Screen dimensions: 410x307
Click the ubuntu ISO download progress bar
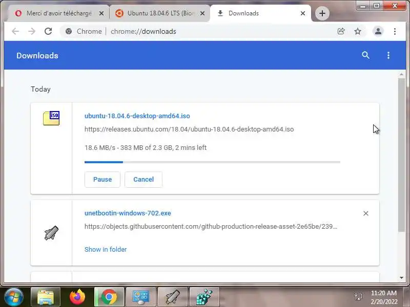coord(212,162)
